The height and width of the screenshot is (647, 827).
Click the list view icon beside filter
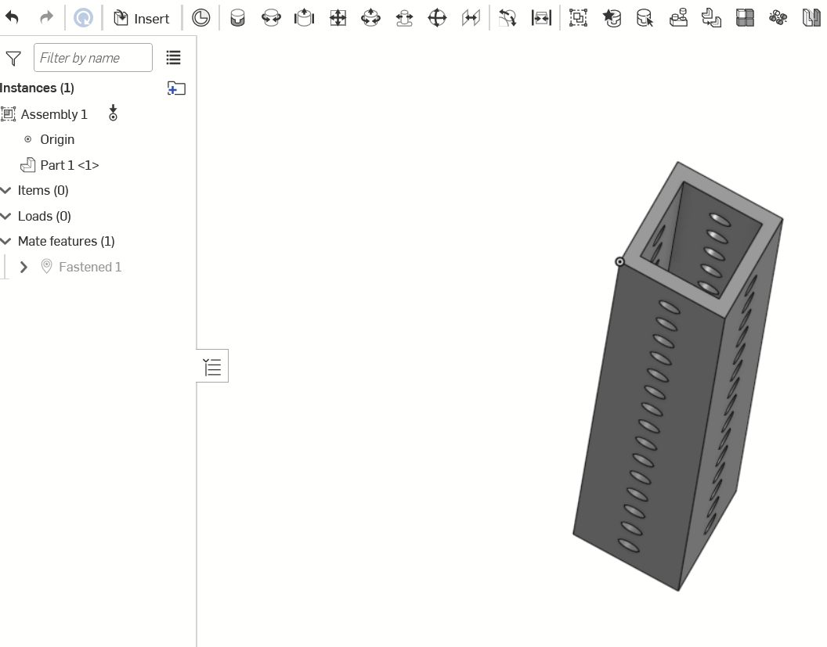coord(173,57)
